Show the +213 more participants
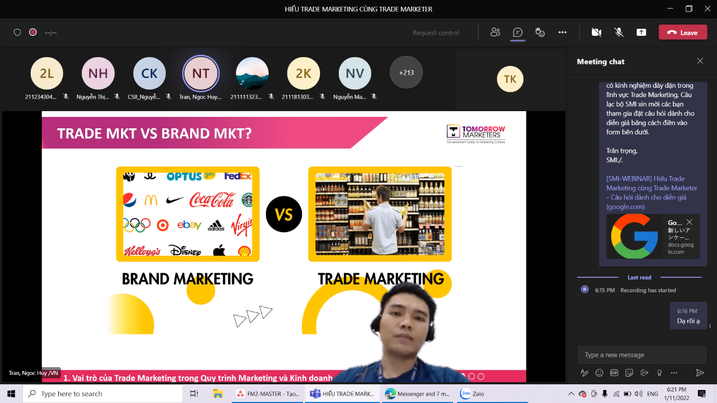Viewport: 717px width, 403px height. point(406,72)
